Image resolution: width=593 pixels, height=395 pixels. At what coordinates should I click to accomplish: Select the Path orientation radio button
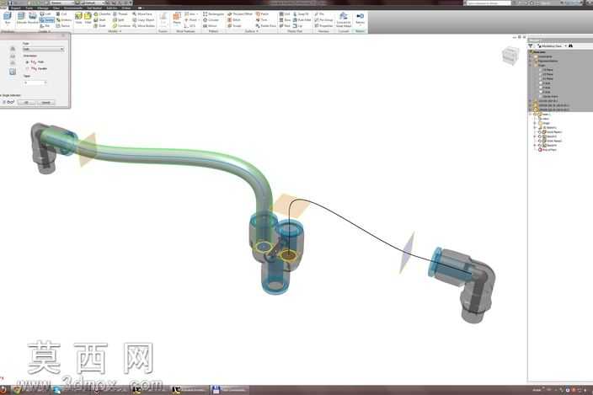pos(27,61)
